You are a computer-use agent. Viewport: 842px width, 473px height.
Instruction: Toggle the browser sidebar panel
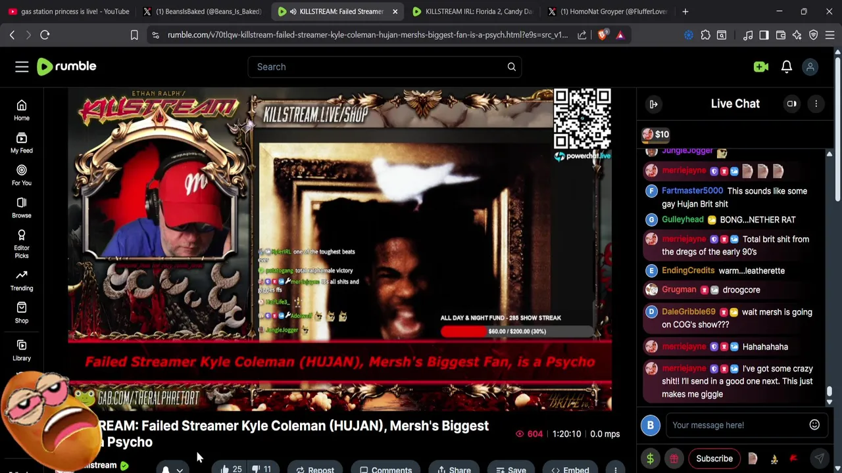point(764,35)
